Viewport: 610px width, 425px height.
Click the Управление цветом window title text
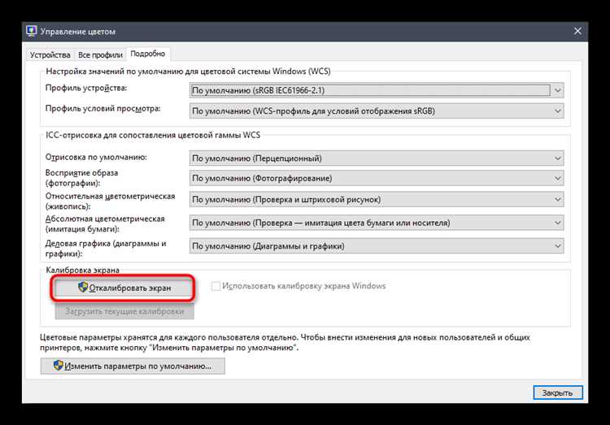[78, 32]
